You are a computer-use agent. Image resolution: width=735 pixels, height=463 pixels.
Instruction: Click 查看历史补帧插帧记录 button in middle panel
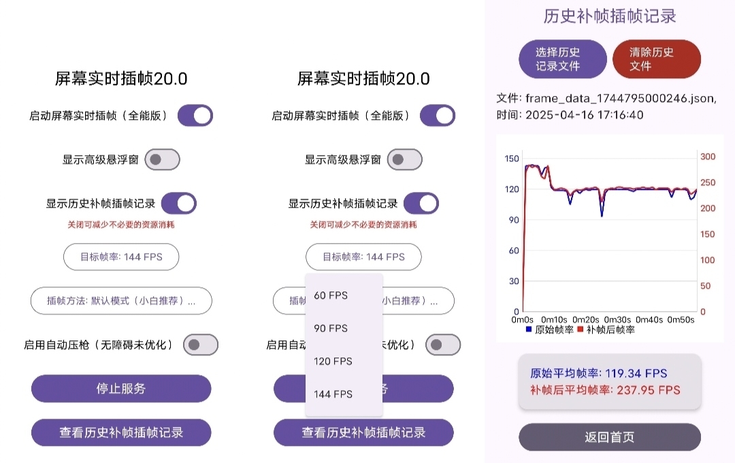pos(363,432)
